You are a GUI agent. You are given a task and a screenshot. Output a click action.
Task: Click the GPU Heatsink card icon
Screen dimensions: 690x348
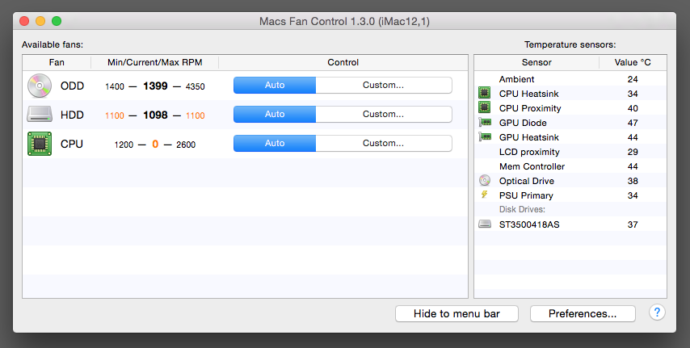[x=485, y=136]
